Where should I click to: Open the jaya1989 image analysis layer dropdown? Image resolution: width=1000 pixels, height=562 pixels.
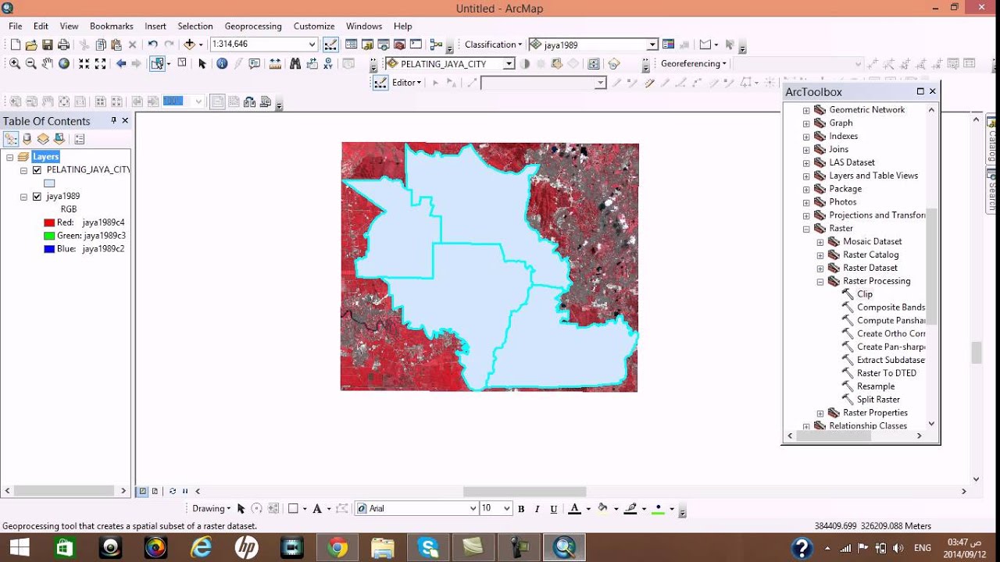point(652,45)
